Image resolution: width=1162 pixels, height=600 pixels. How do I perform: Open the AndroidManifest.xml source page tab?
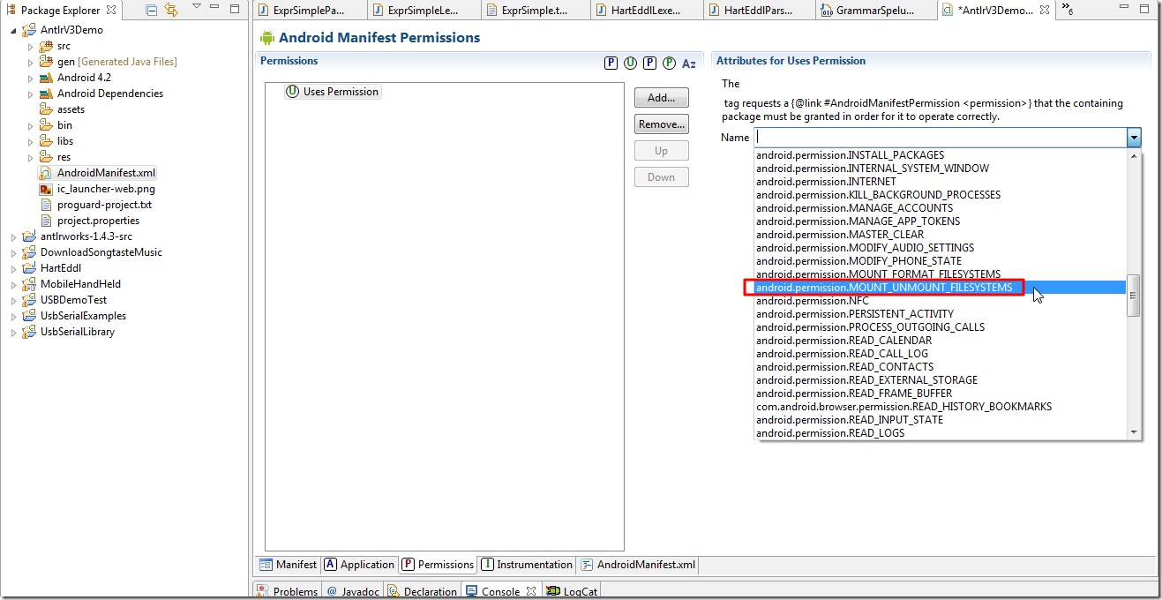637,565
